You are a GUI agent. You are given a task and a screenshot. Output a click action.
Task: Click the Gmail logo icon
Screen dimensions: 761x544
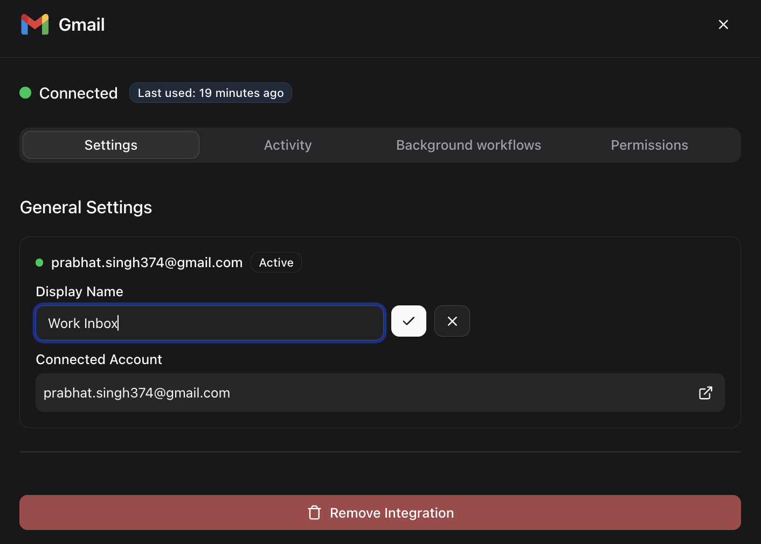(x=34, y=24)
